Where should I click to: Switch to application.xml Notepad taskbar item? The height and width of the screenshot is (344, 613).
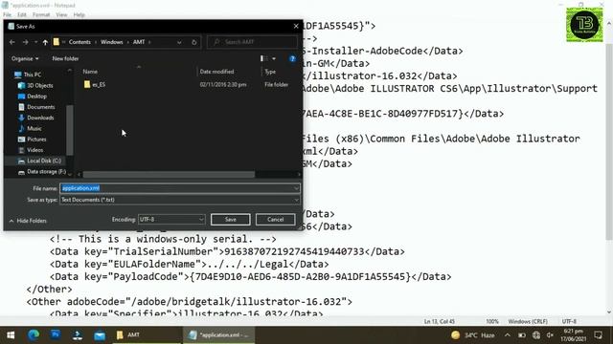219,335
